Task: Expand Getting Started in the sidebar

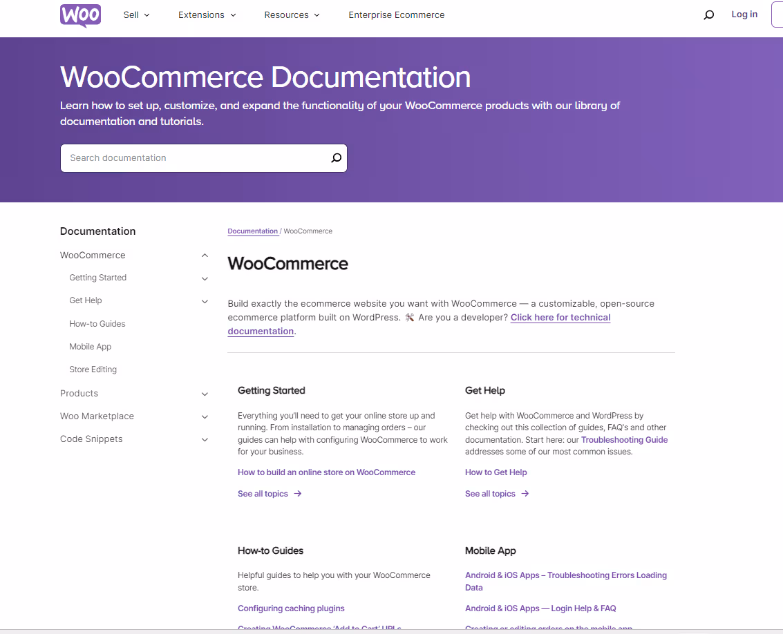Action: pos(205,278)
